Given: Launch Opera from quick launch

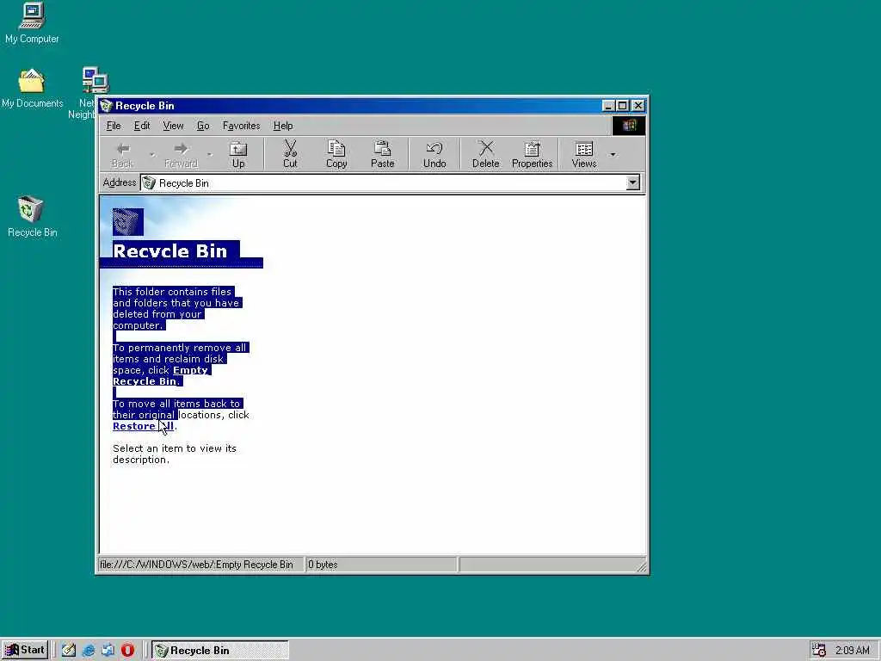Looking at the screenshot, I should click(x=127, y=650).
